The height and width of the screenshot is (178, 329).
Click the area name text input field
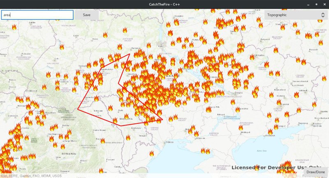[x=37, y=15]
